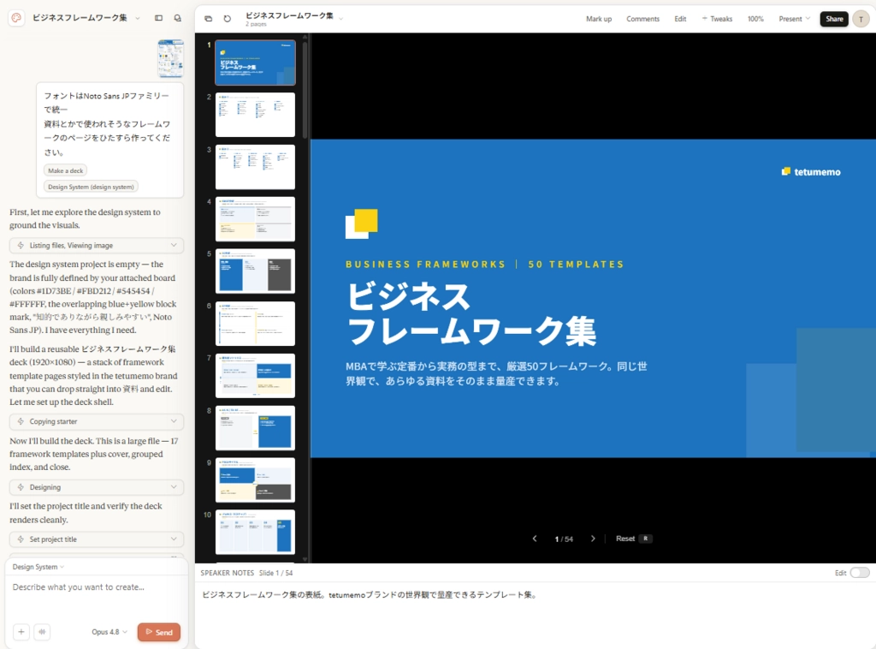Click Edit in the top toolbar
The width and height of the screenshot is (876, 649).
[680, 19]
